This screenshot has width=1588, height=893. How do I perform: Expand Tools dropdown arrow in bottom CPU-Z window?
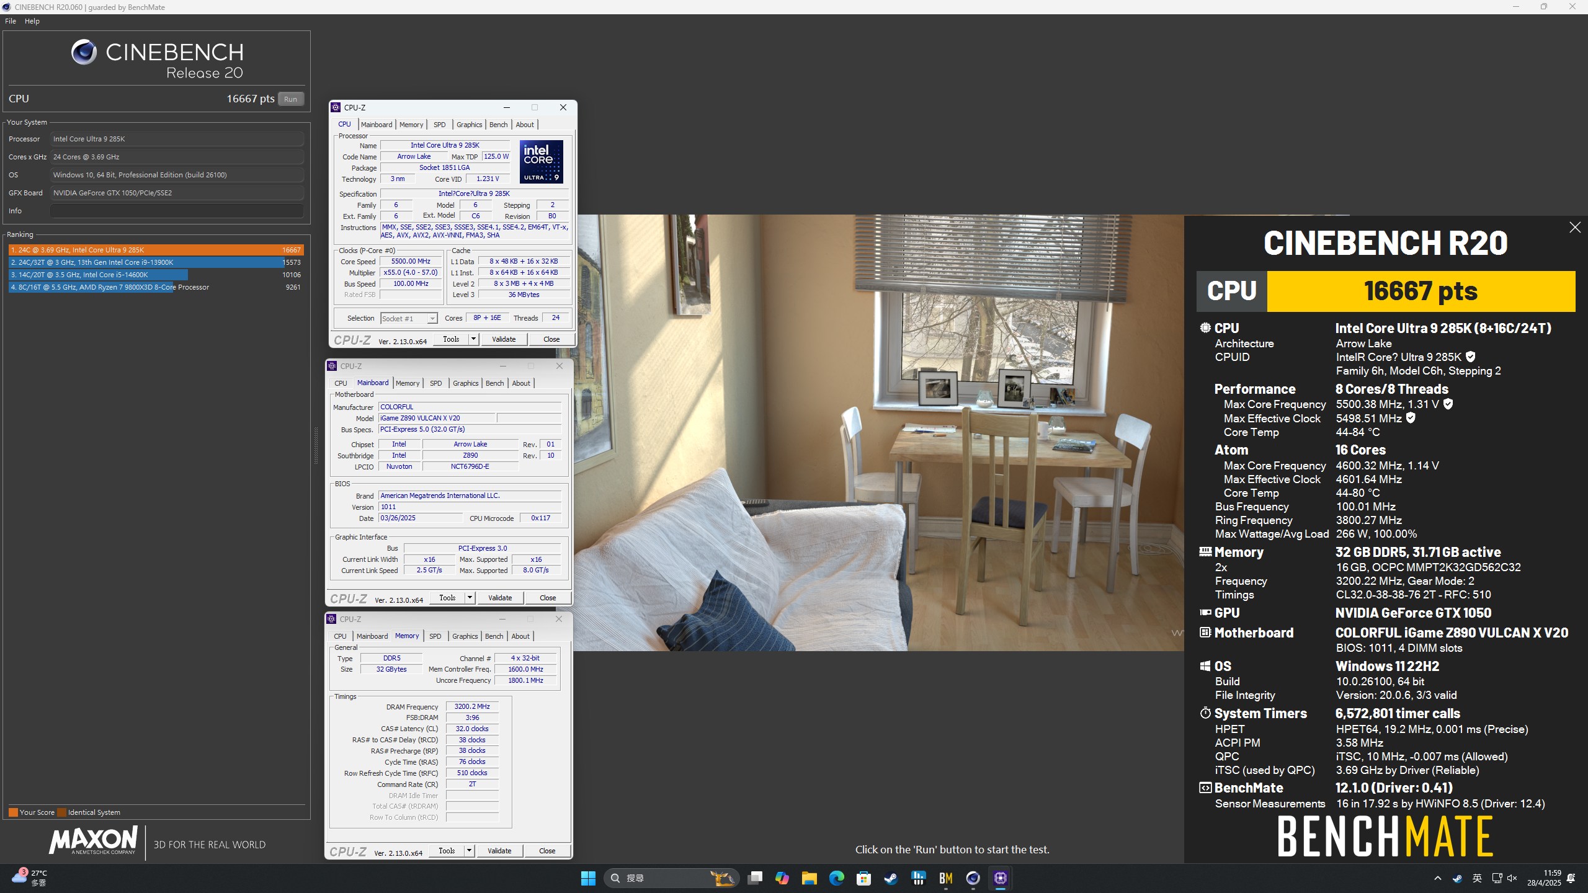tap(469, 851)
